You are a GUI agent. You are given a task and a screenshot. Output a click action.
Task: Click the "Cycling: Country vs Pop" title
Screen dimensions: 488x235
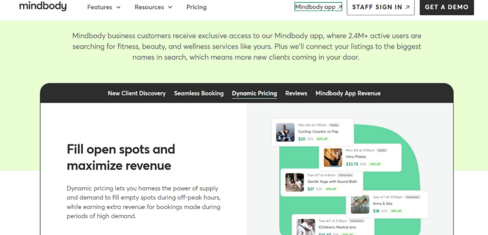pyautogui.click(x=318, y=132)
